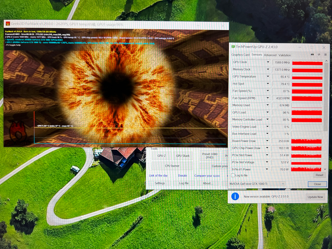The height and width of the screenshot is (249, 332).
Task: Open the GPU Temperature sensor dropdown
Action: click(268, 77)
